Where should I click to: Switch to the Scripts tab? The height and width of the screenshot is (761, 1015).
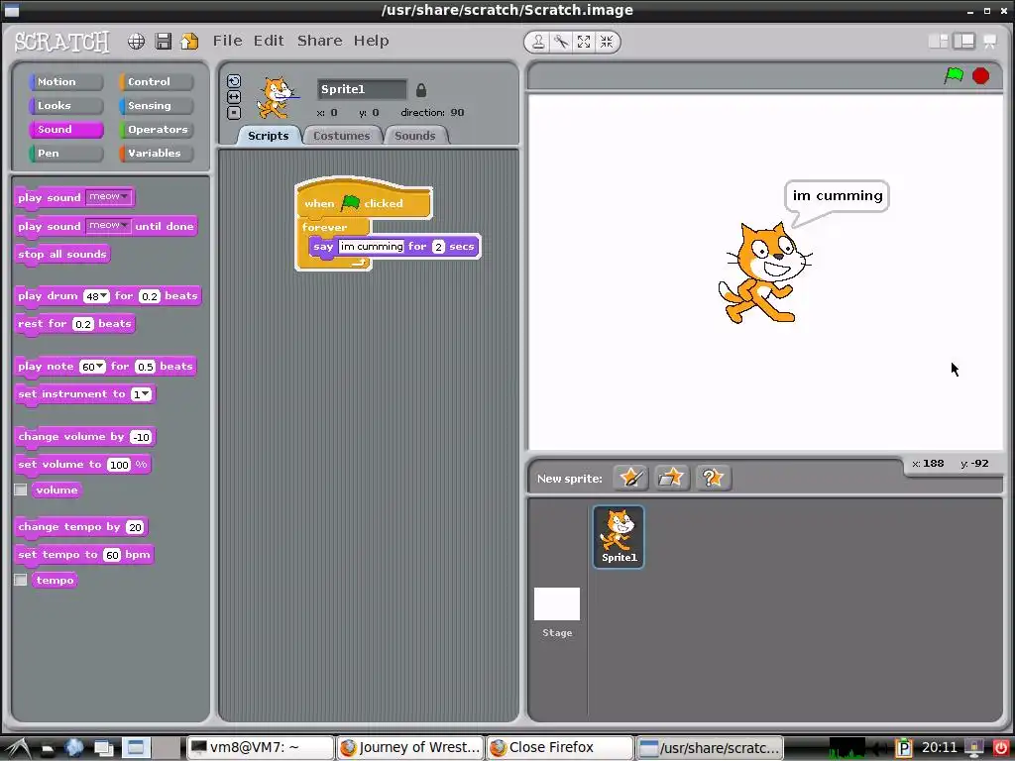click(268, 136)
